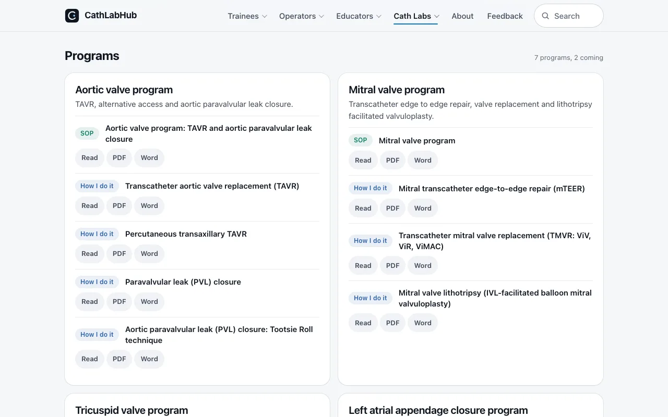Open PDF for Paravalvular leak (PVL) closure
This screenshot has height=417, width=668.
(x=120, y=302)
